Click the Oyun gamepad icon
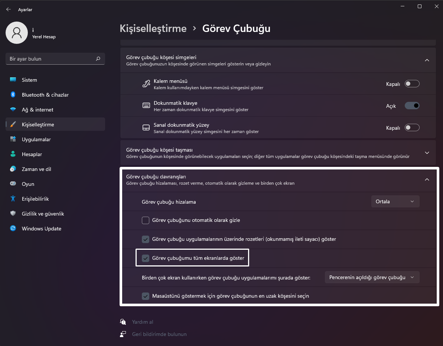 point(13,184)
